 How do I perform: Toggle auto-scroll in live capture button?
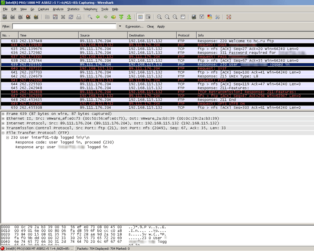point(148,17)
